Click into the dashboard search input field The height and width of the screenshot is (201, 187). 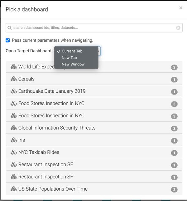(x=93, y=28)
